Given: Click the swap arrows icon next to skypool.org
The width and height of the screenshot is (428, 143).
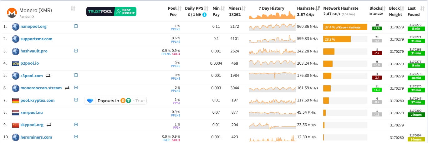Looking at the screenshot, I should (49, 125).
